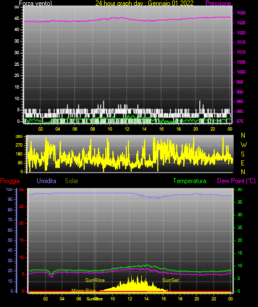
Task: Click the 'SunRise' marker text inside lower chart
Action: click(x=95, y=280)
